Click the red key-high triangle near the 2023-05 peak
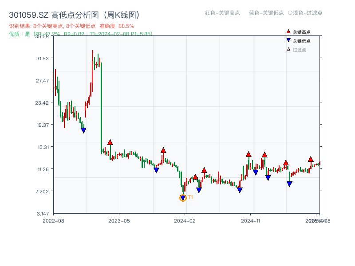This screenshot has width=355, height=266. click(110, 142)
